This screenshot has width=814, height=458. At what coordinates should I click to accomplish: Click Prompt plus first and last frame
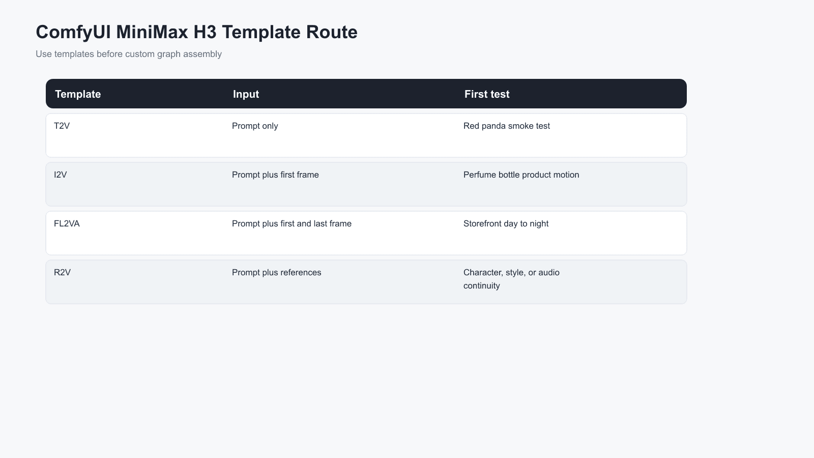[x=292, y=223]
